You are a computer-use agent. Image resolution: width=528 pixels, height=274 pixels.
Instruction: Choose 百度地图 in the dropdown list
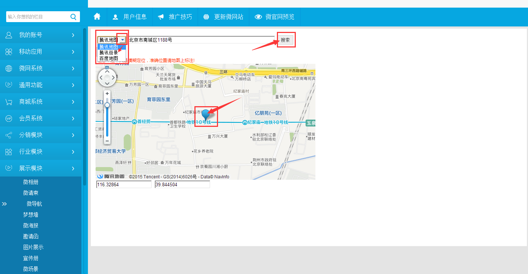[109, 58]
